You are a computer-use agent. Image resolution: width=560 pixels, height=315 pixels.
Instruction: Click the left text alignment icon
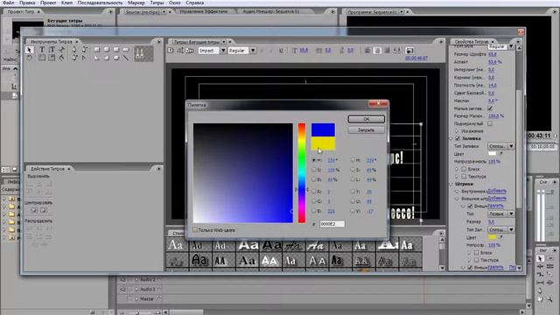pos(367,51)
